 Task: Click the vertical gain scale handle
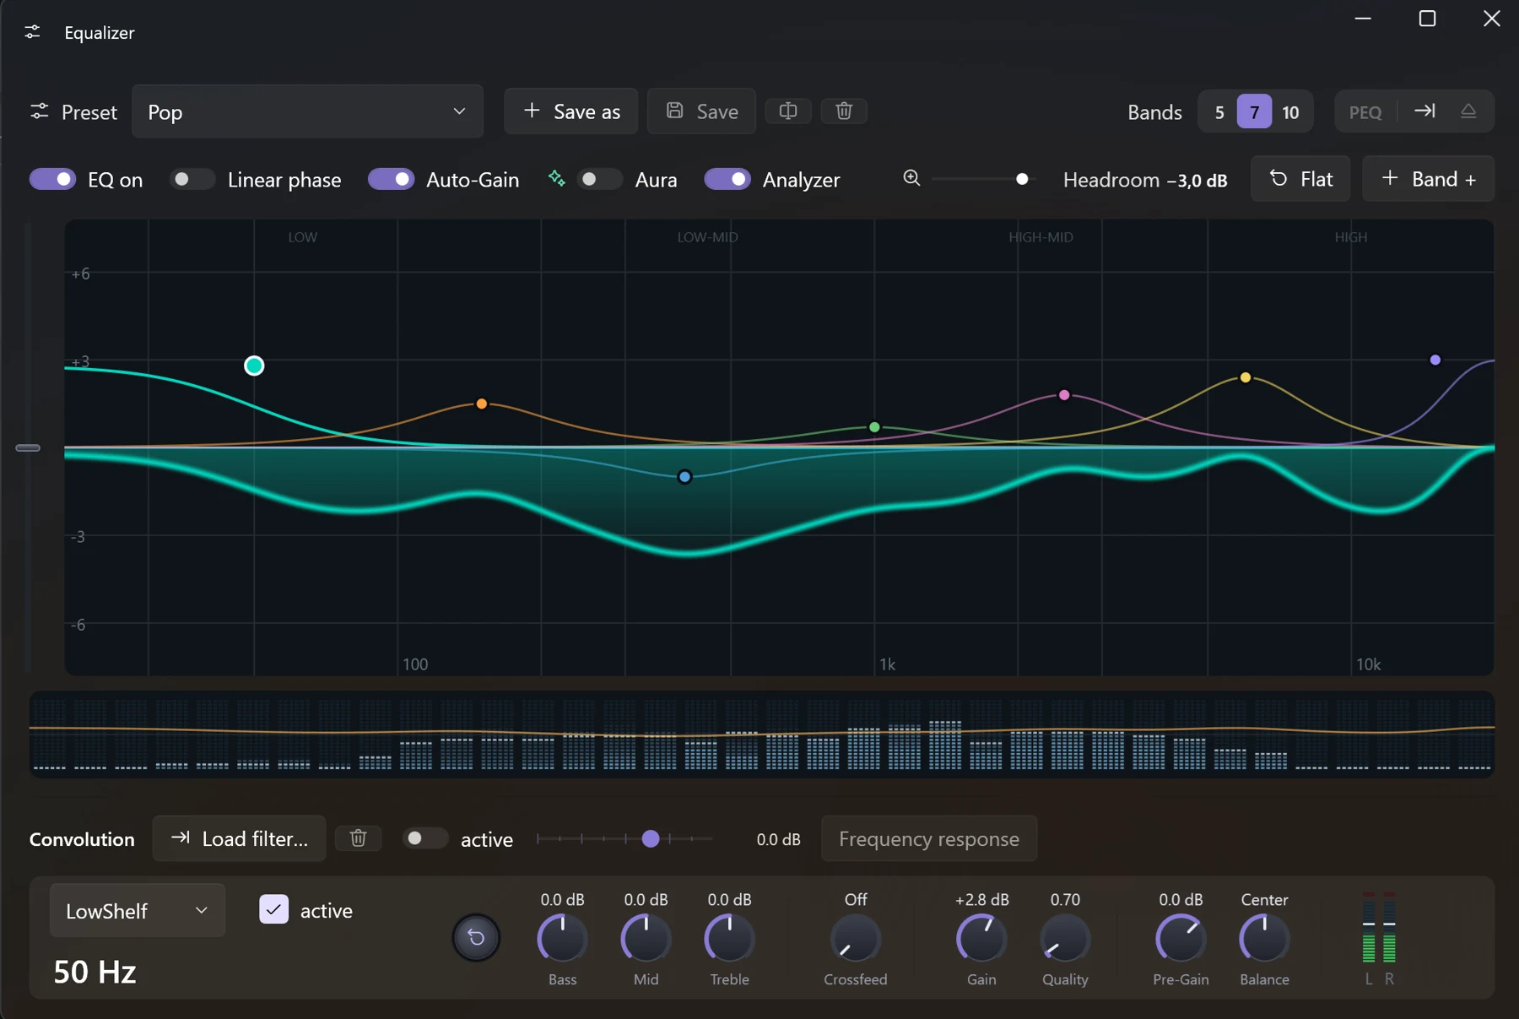[28, 447]
